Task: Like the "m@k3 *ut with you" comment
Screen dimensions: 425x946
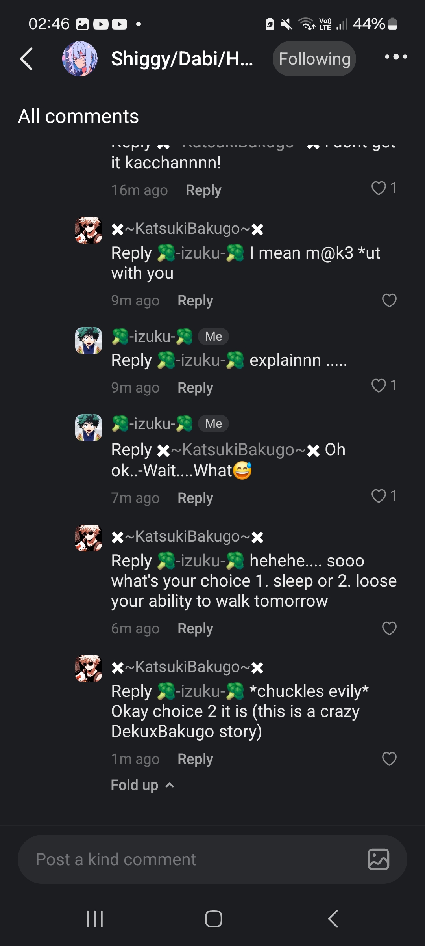Action: (389, 300)
